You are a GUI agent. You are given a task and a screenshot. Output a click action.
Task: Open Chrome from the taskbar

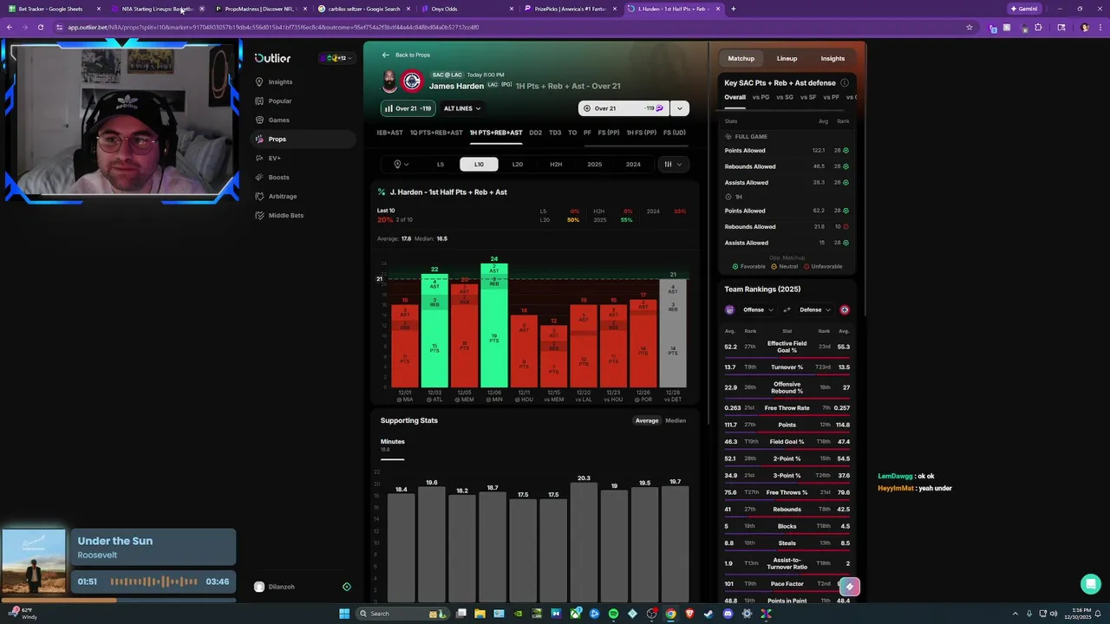670,614
